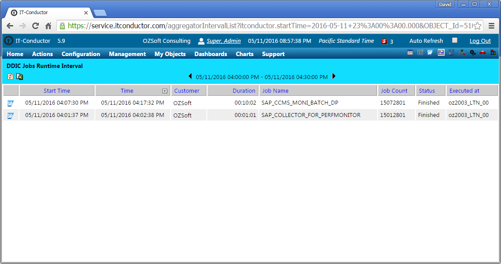Click the red car icon in toolbar

point(483,53)
